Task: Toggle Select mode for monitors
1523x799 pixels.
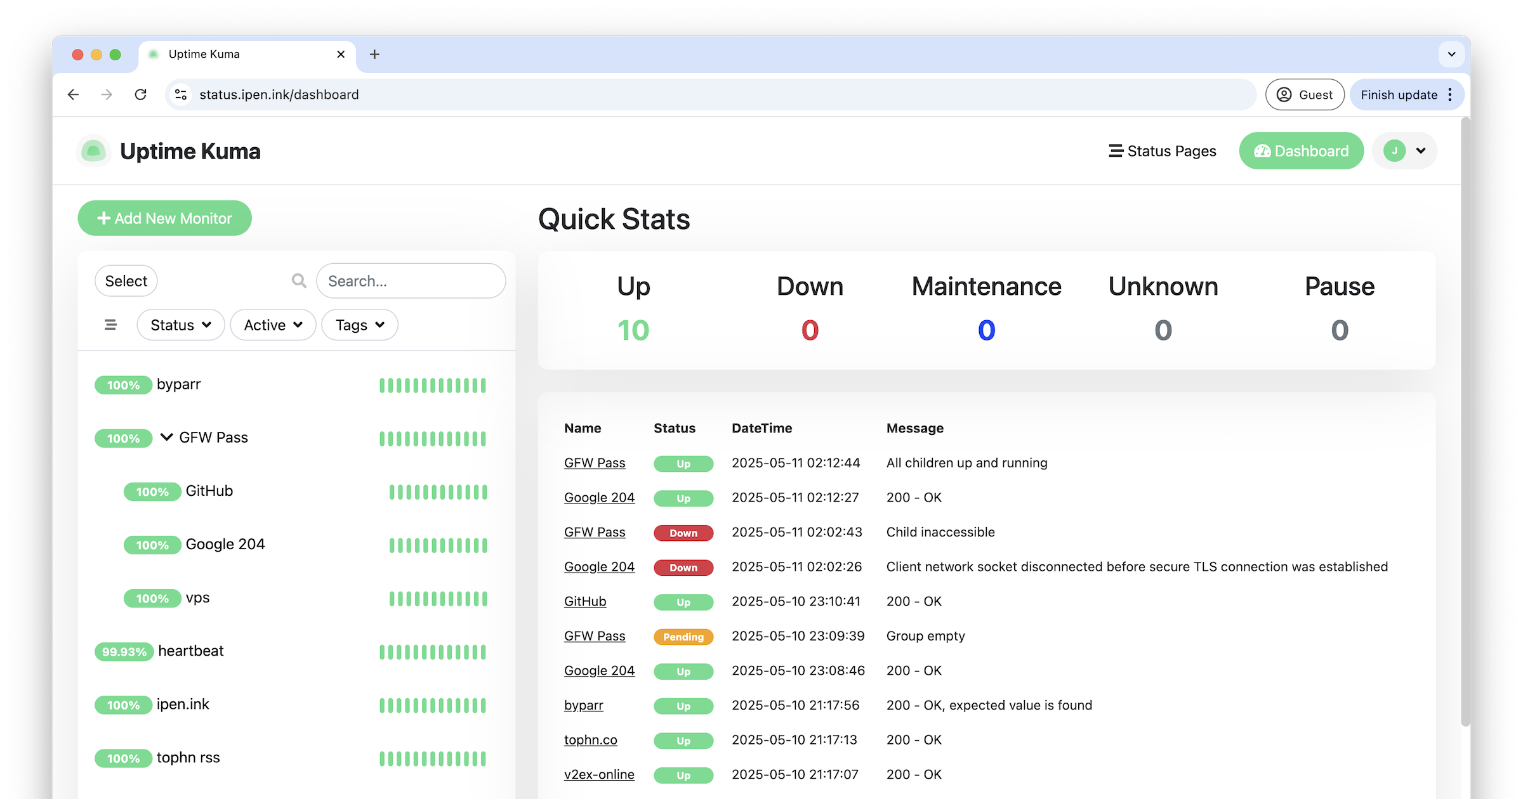Action: tap(126, 281)
